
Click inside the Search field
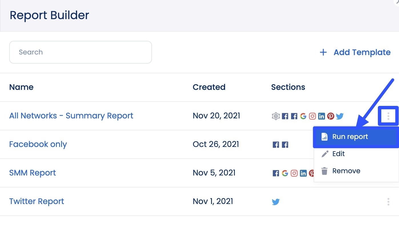pyautogui.click(x=80, y=52)
